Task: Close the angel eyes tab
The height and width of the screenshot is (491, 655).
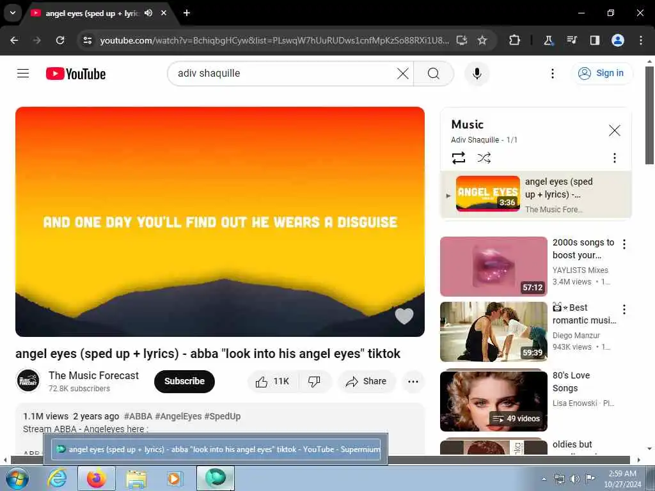Action: pyautogui.click(x=164, y=13)
